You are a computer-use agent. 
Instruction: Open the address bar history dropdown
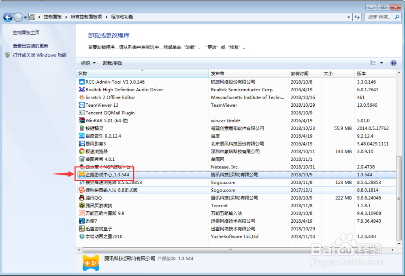[349, 17]
